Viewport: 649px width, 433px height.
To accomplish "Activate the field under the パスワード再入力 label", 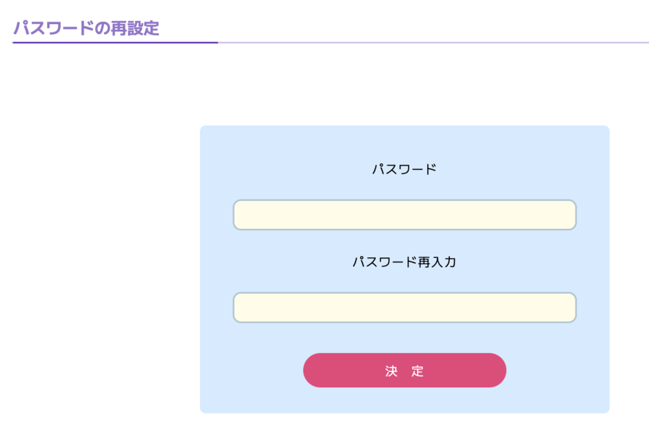I will pos(404,307).
